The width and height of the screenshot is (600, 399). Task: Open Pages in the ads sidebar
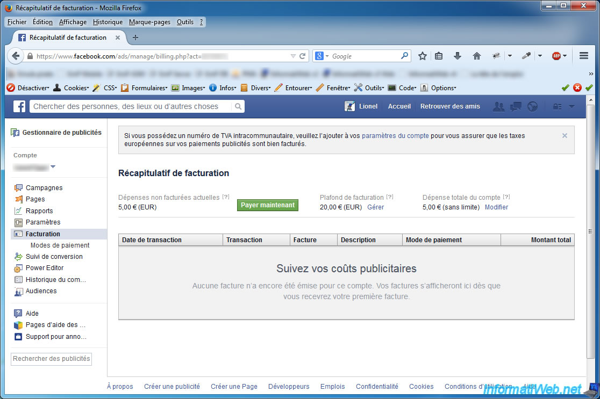[x=35, y=199]
